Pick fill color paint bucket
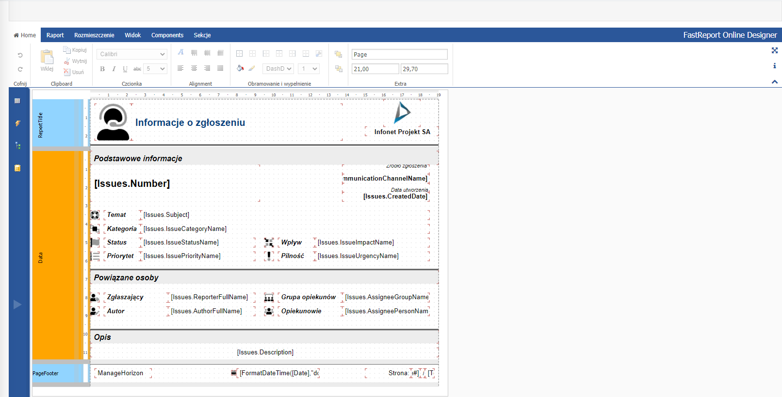 tap(240, 68)
